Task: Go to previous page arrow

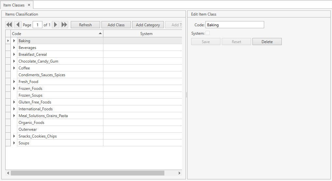Action: click(x=18, y=25)
